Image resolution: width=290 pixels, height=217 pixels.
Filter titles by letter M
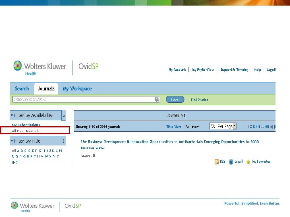click(60, 151)
